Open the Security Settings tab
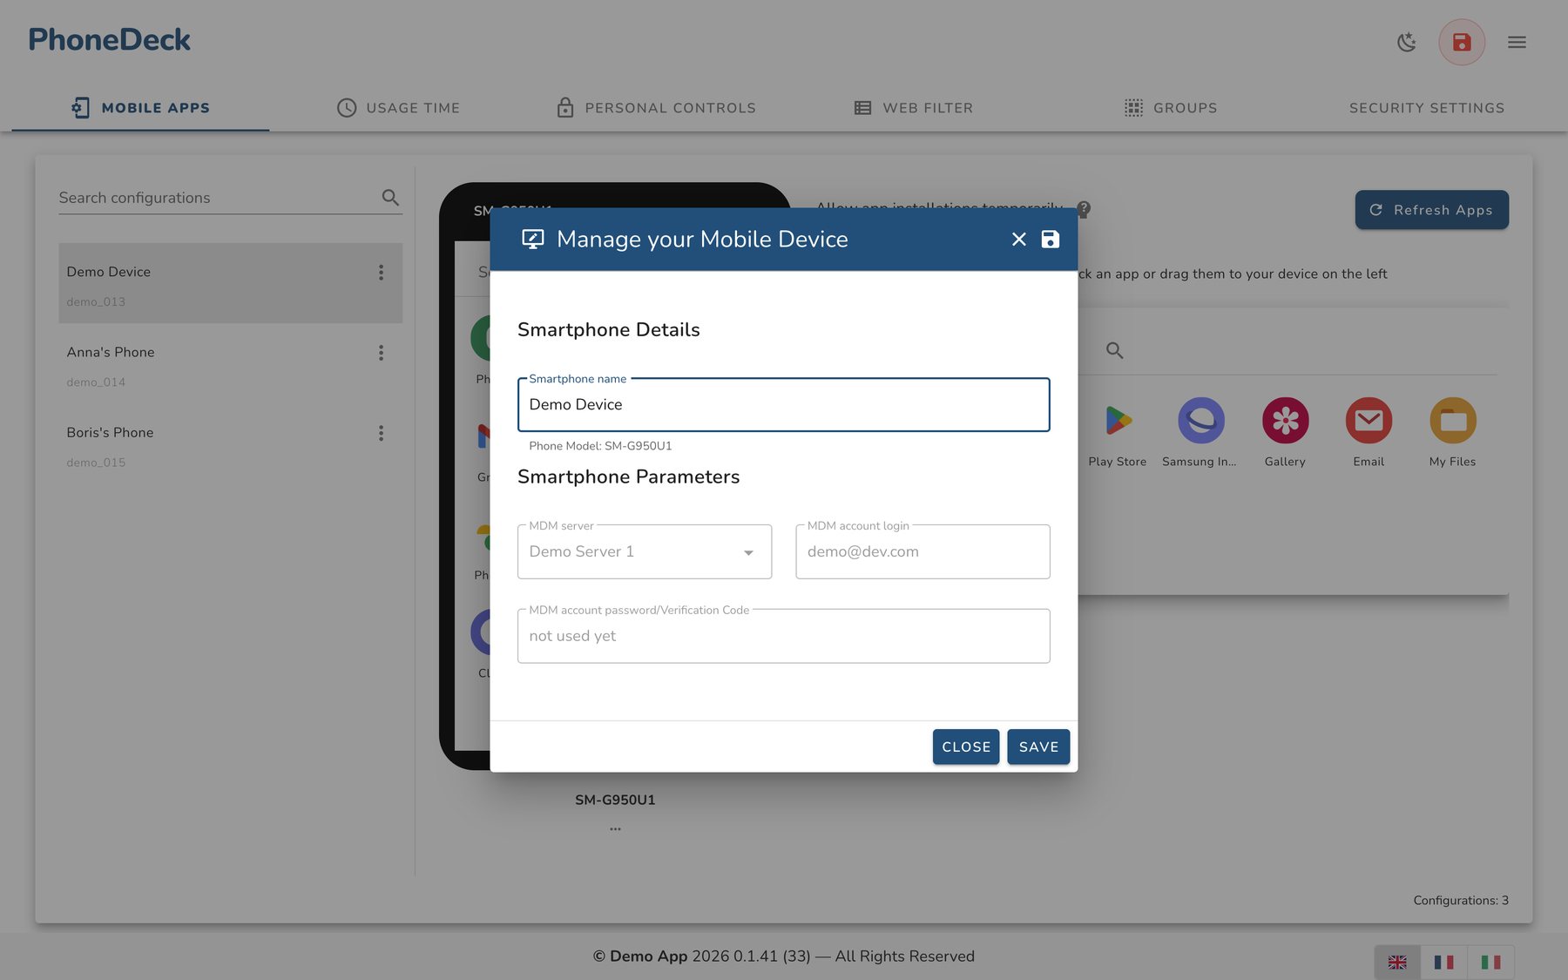Image resolution: width=1568 pixels, height=980 pixels. [x=1427, y=108]
